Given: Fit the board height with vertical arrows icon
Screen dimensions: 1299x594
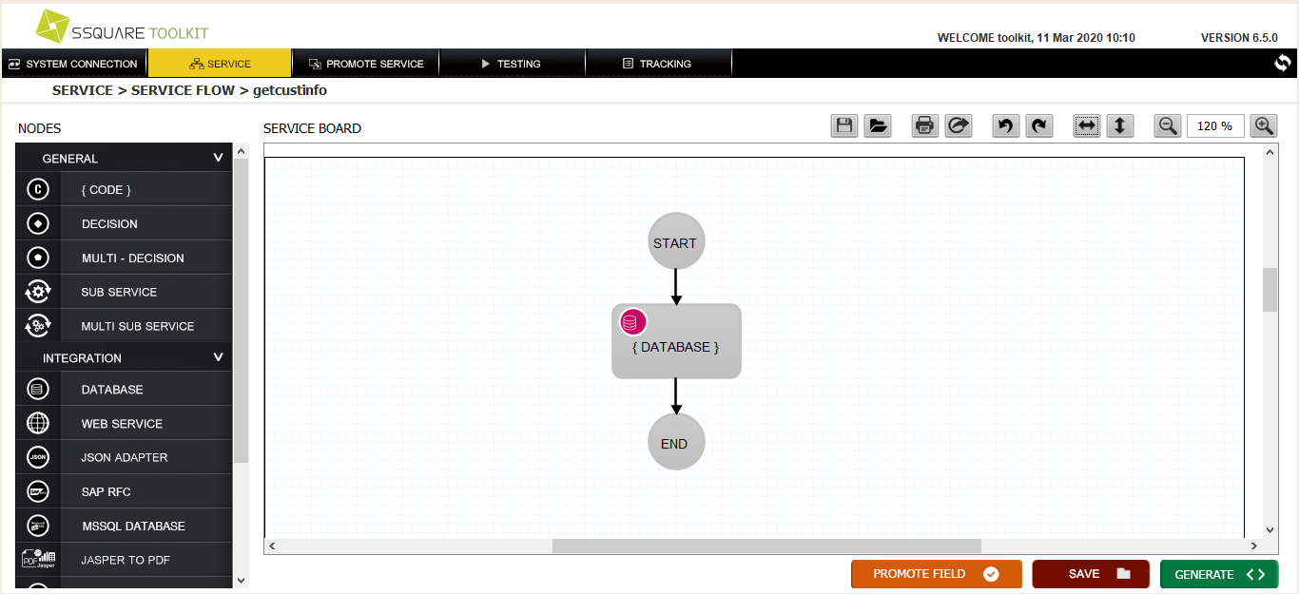Looking at the screenshot, I should 1120,125.
